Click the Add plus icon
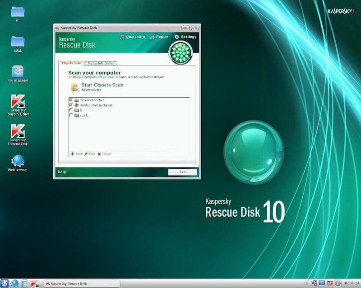The image size is (361, 288). click(73, 154)
